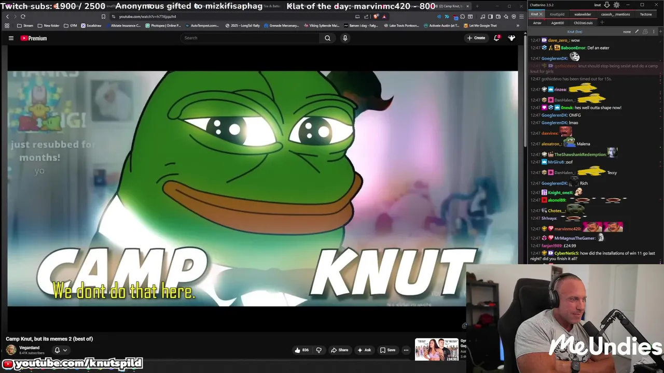This screenshot has width=664, height=373.
Task: Click username alextron_ in chat
Action: pos(551,144)
